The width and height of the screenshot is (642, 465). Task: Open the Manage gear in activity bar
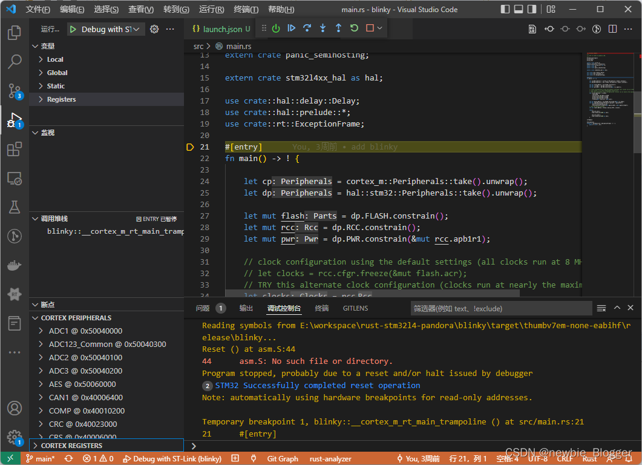pos(15,437)
